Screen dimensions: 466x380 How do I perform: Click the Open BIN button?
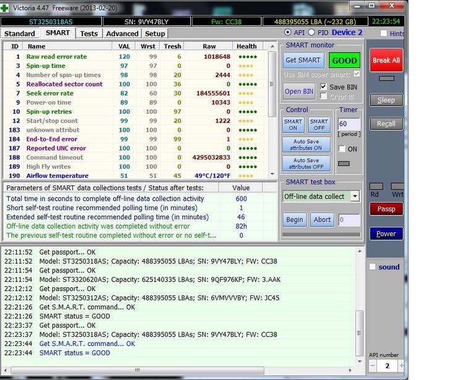(299, 91)
